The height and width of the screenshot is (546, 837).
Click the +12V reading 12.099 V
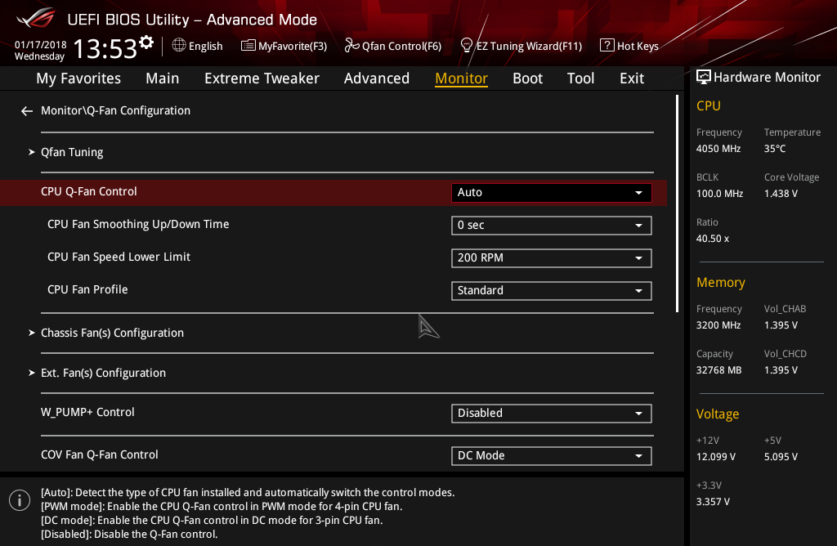(716, 456)
